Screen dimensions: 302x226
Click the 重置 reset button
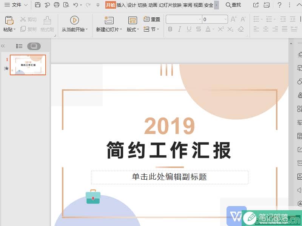tap(152, 19)
